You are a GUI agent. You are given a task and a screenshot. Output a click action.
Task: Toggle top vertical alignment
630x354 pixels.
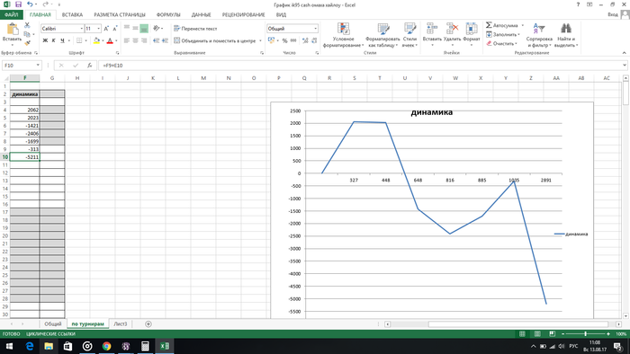click(127, 28)
